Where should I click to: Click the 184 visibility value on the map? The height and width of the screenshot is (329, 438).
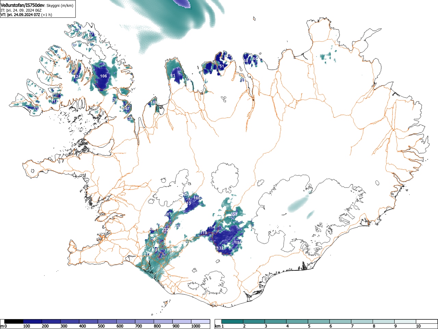coord(238,243)
